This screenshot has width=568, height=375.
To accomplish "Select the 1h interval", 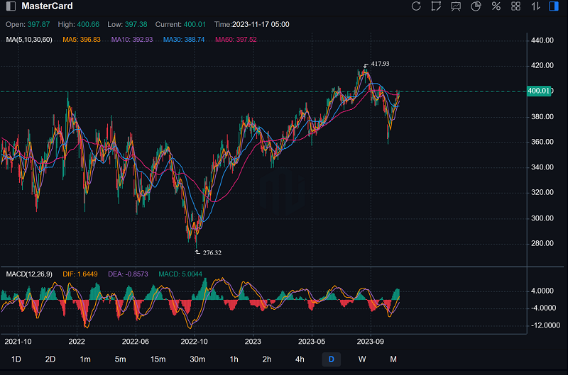I will (234, 359).
